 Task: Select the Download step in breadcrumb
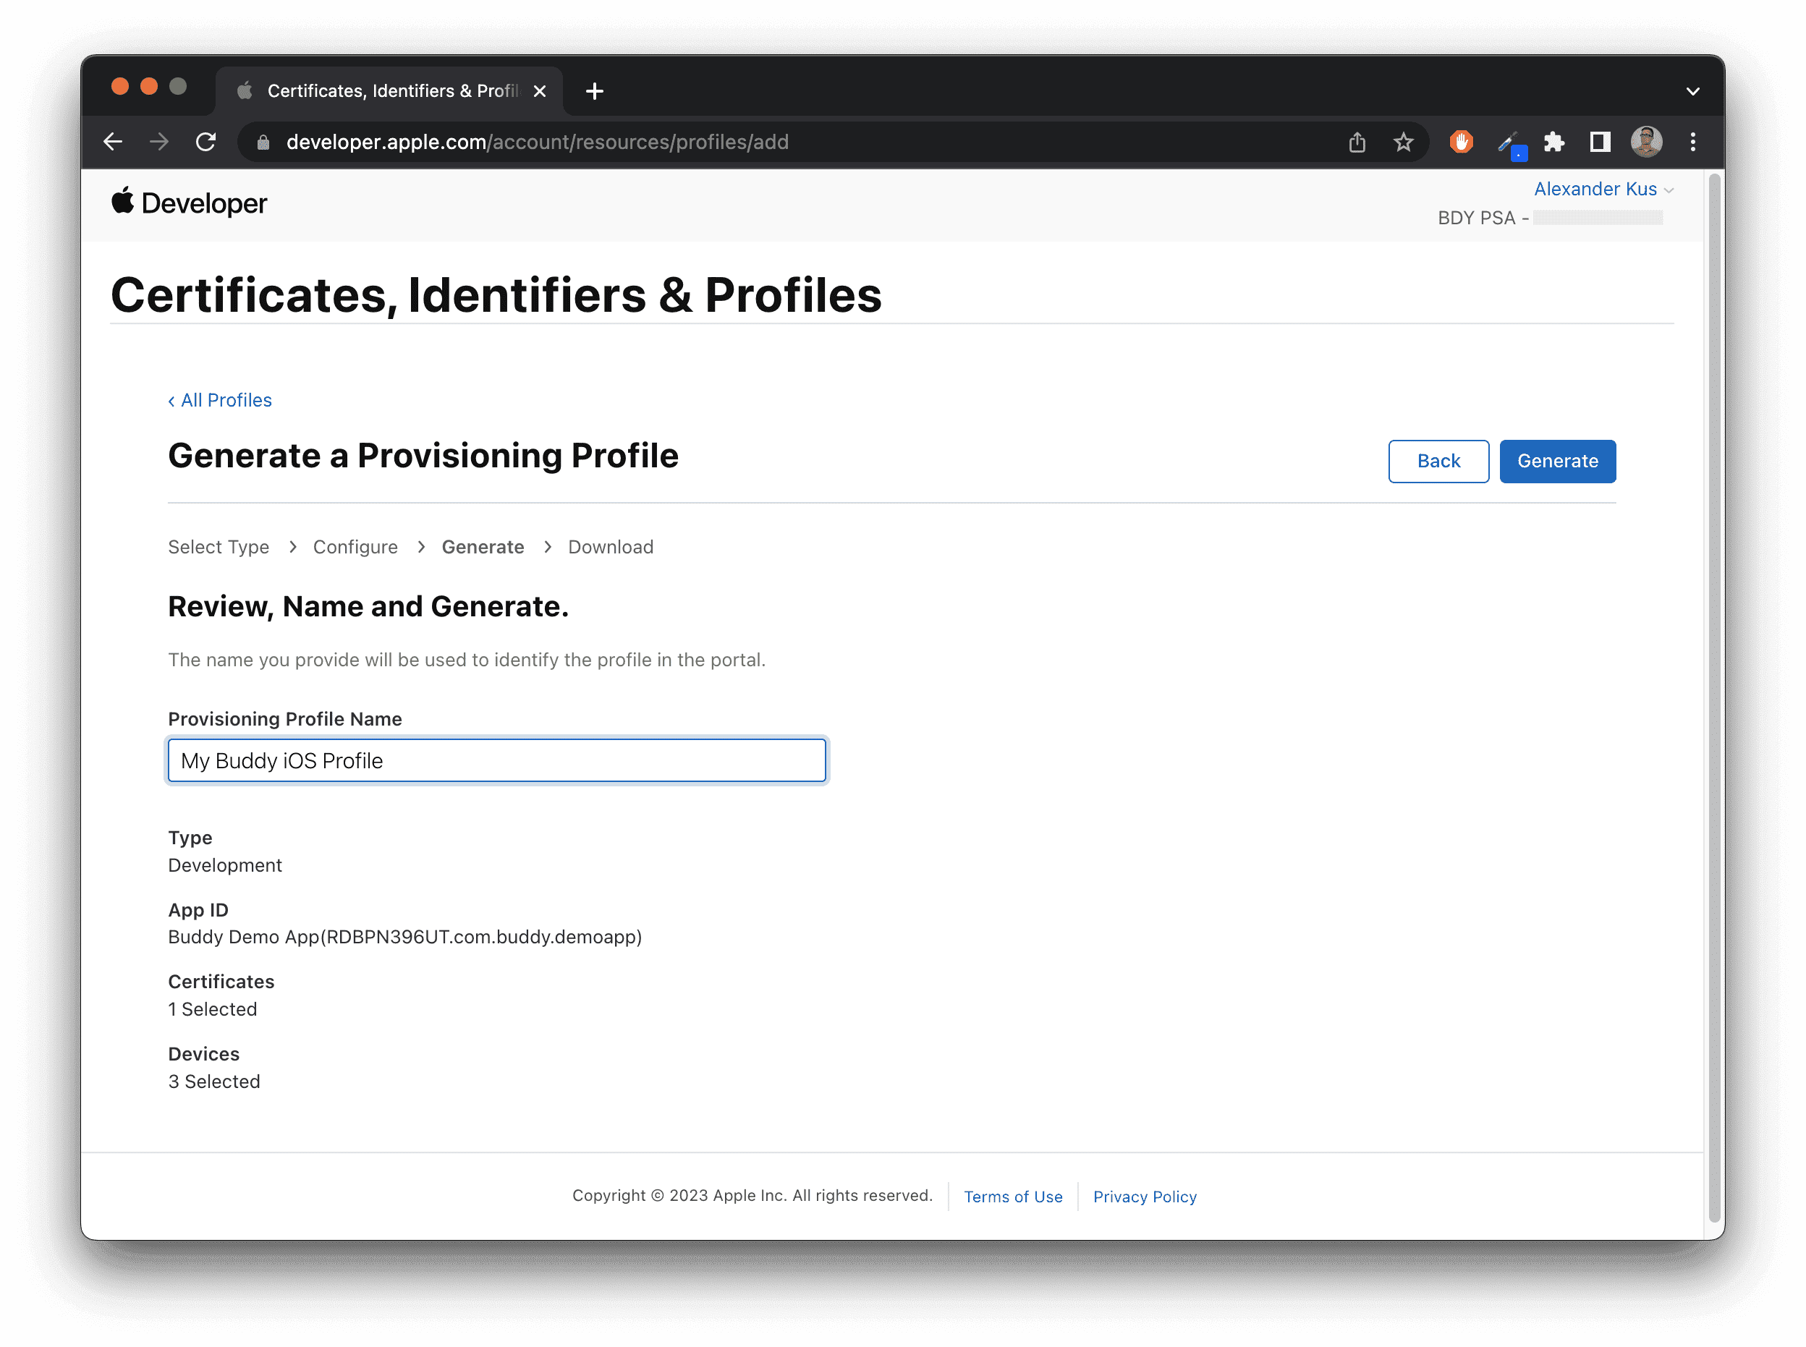click(610, 546)
